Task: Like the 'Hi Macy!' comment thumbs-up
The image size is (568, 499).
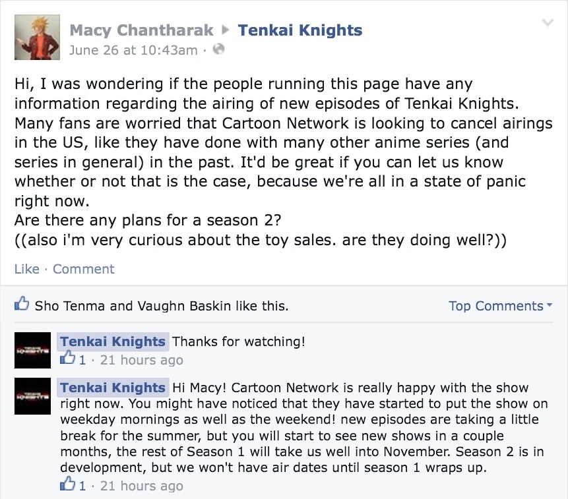Action: click(x=67, y=485)
